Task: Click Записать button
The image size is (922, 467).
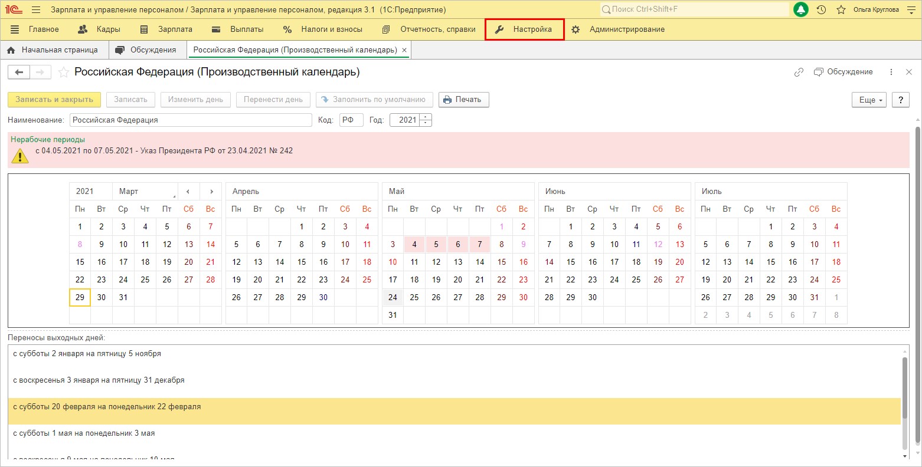Action: tap(130, 99)
